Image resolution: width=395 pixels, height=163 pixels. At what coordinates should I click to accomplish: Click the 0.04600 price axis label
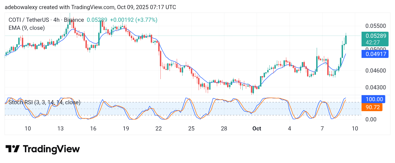click(375, 71)
